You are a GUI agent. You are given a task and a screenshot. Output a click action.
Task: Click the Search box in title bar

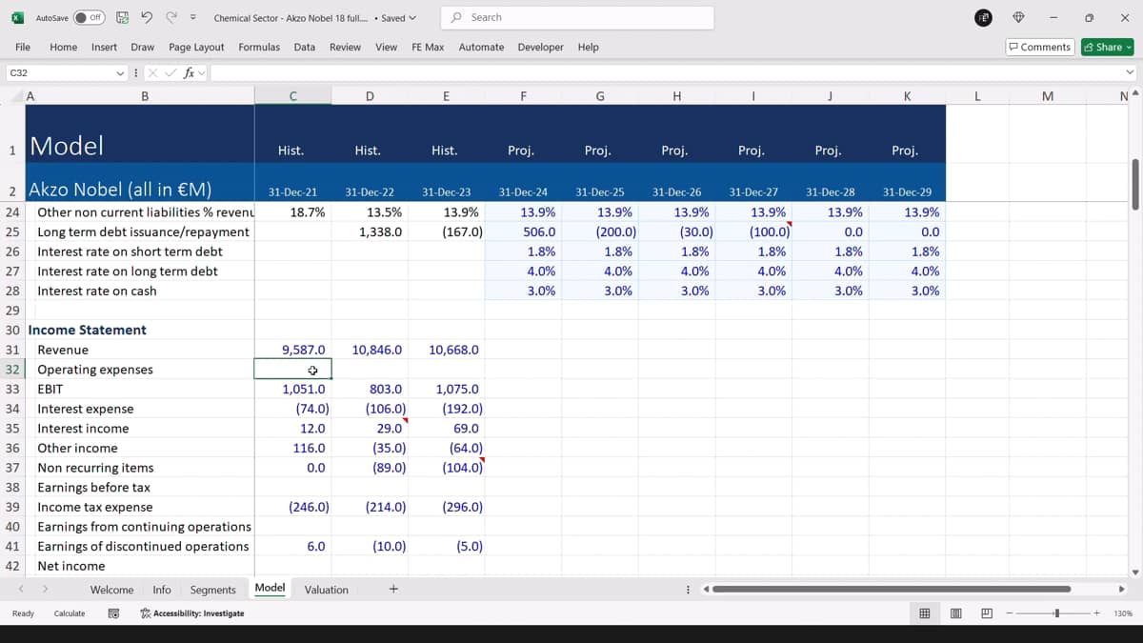577,17
